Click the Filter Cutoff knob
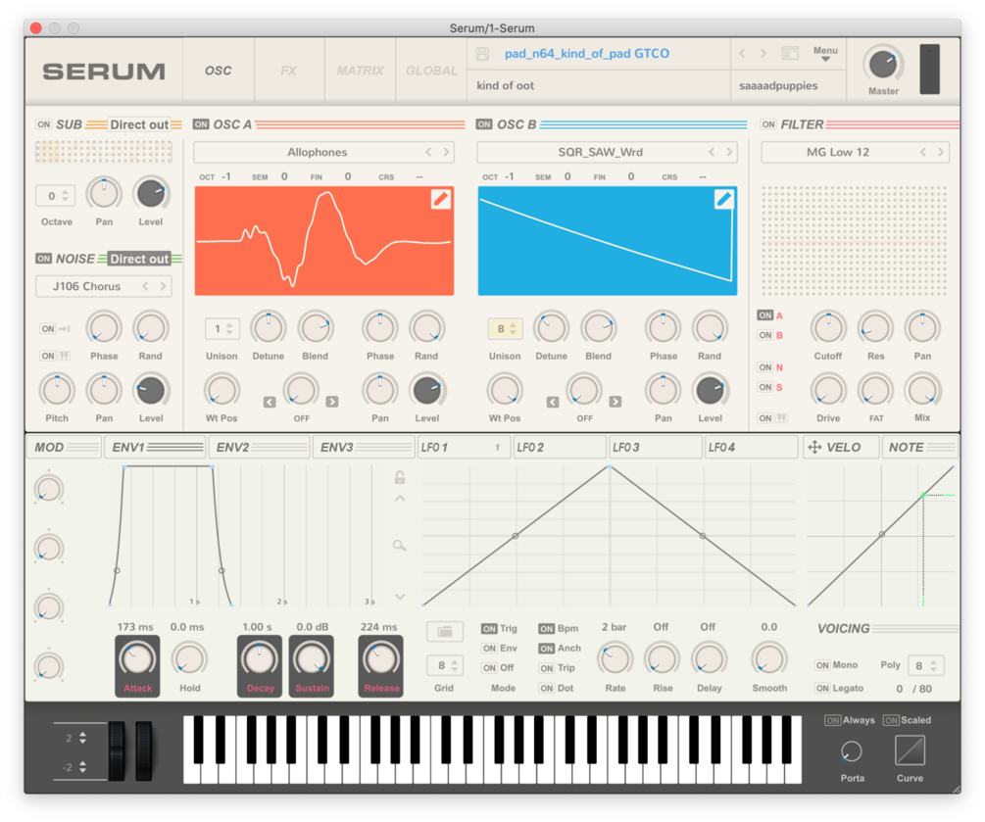Image resolution: width=985 pixels, height=822 pixels. click(x=828, y=328)
